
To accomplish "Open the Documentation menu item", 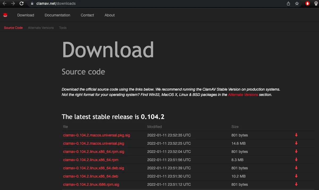I will tap(57, 15).
